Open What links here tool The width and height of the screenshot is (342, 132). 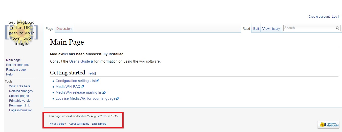[20, 86]
